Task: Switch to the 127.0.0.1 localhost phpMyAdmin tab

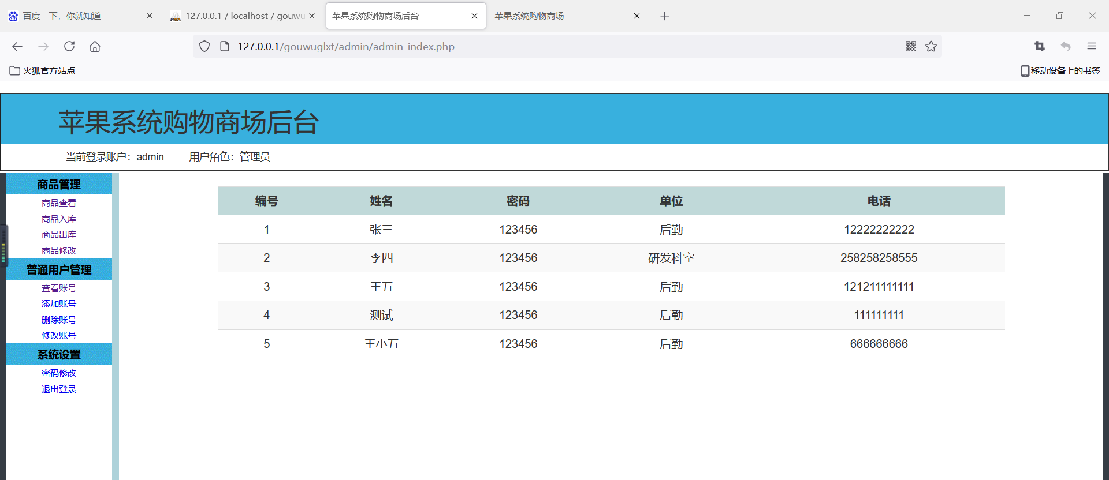Action: [243, 16]
